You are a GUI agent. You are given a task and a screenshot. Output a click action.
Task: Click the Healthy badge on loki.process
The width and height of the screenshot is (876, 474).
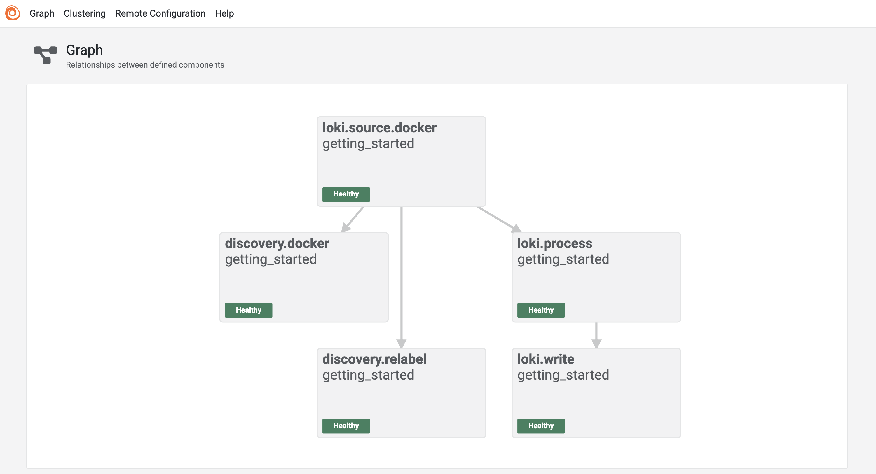pos(540,310)
